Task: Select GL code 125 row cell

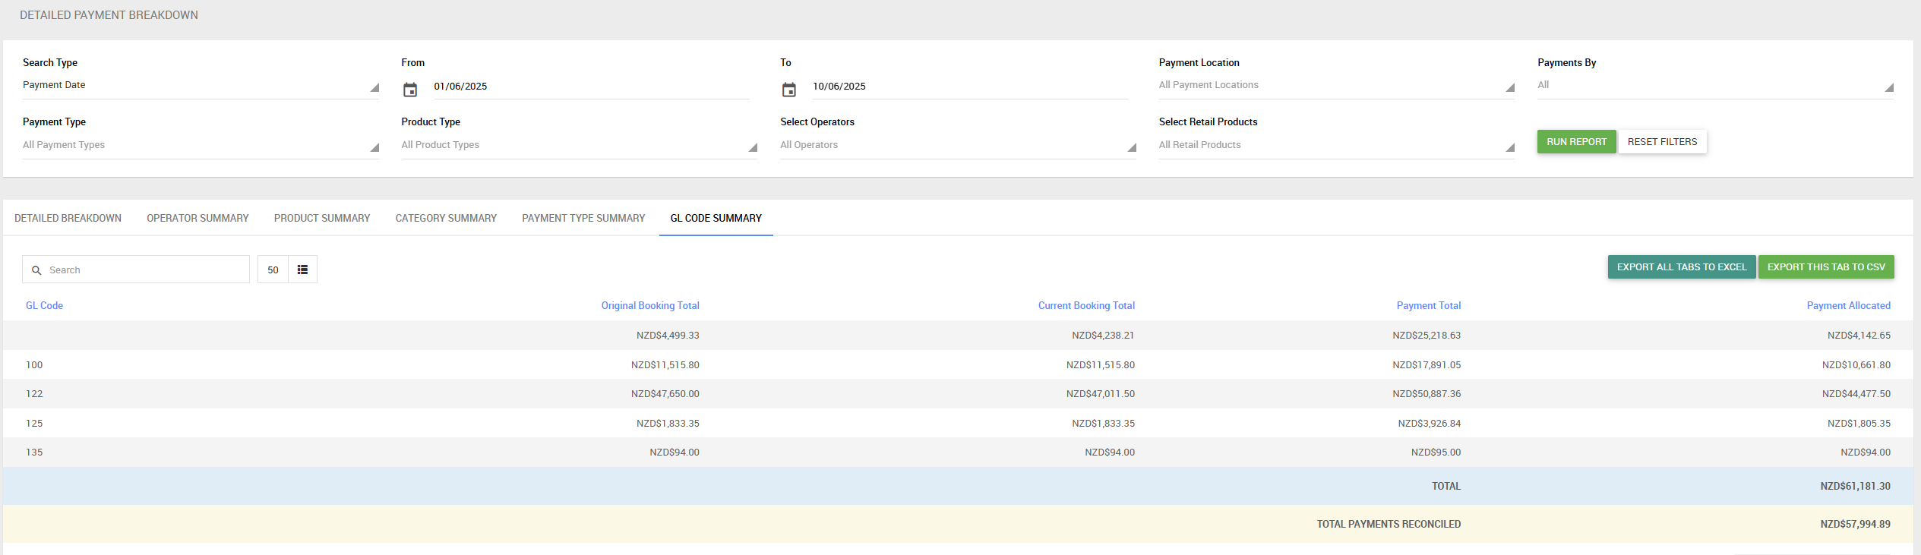Action: (x=34, y=424)
